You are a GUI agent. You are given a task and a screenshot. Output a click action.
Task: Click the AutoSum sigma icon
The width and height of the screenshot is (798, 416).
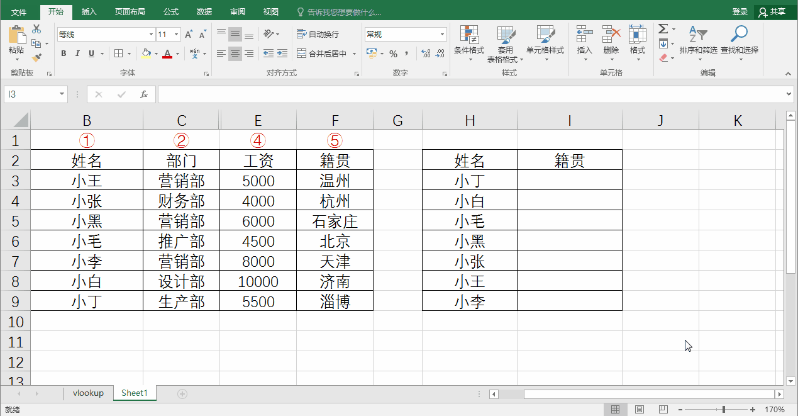coord(663,29)
